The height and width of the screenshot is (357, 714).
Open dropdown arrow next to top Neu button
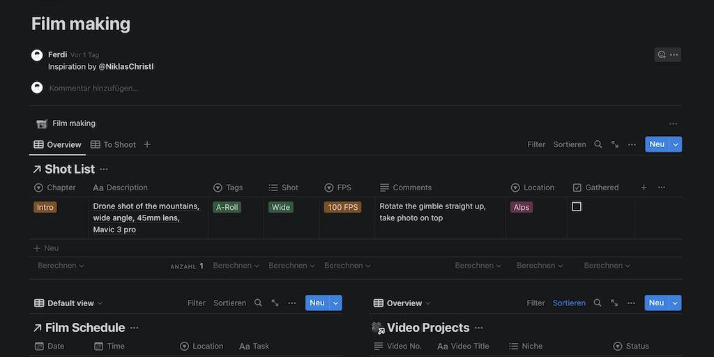point(675,144)
